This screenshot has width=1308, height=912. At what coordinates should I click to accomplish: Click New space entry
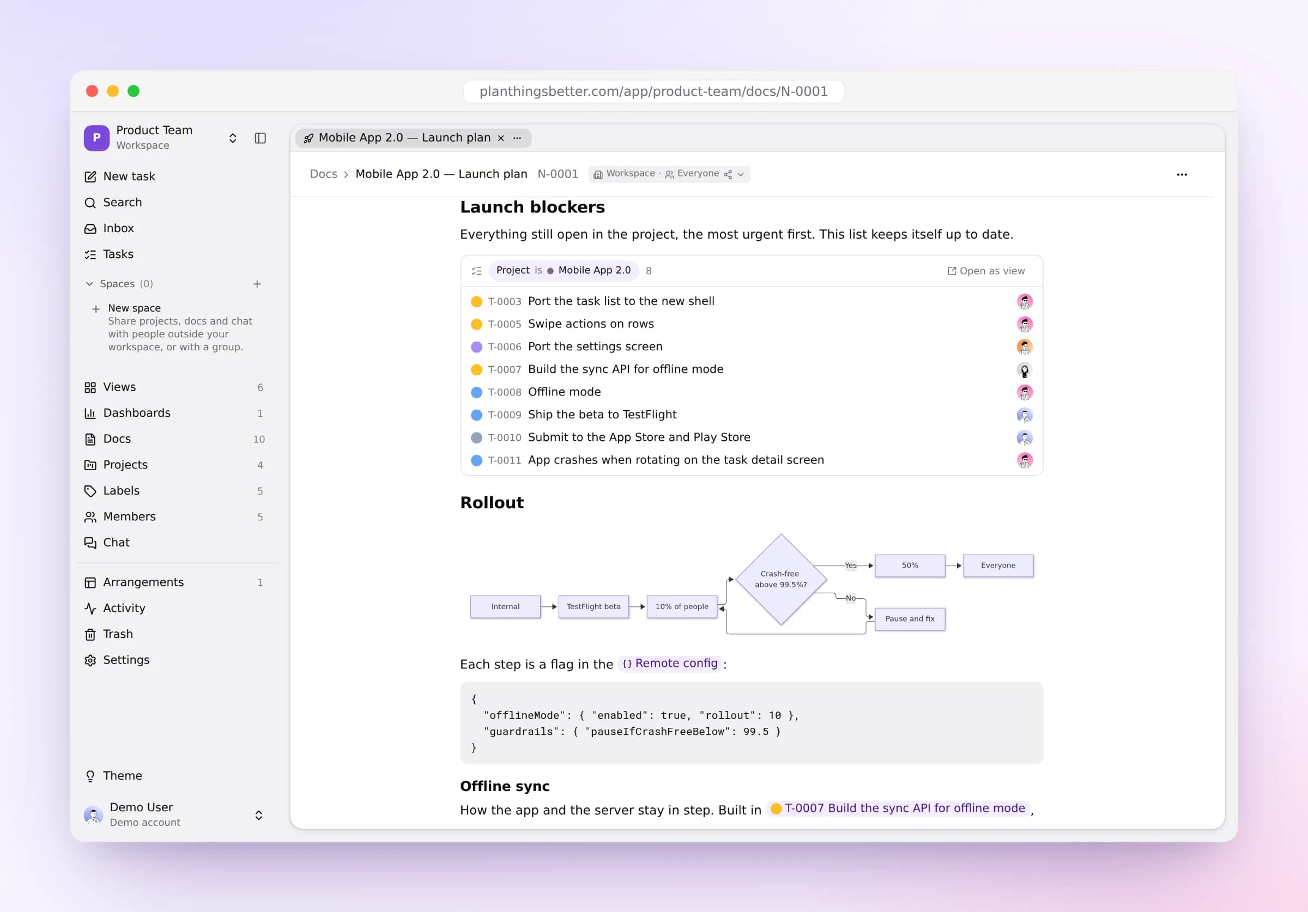pos(176,327)
